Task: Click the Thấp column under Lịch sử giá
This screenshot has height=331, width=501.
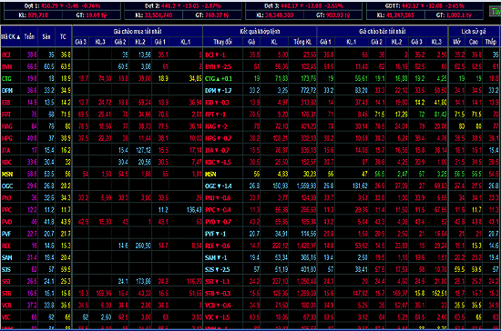Action: tap(491, 42)
